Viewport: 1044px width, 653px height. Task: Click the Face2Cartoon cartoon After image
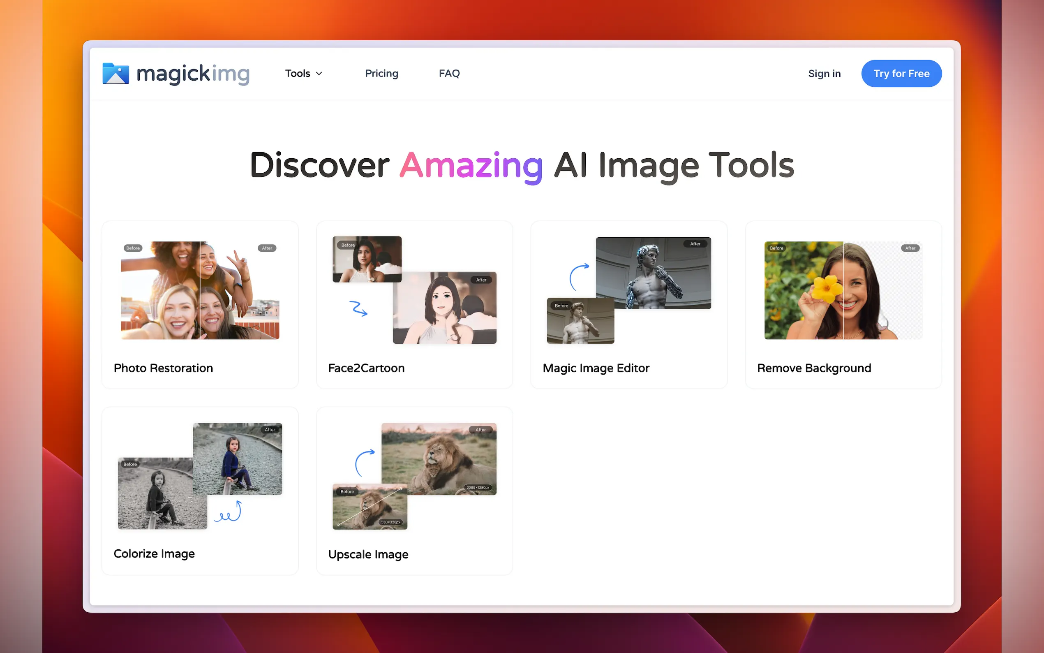tap(445, 308)
